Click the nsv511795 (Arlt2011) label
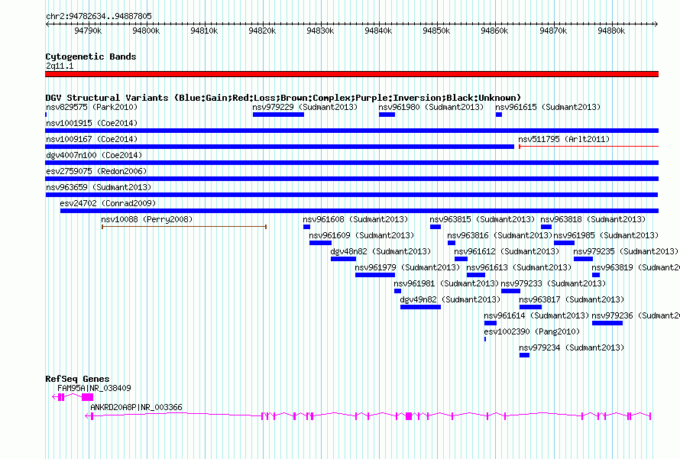 [564, 139]
